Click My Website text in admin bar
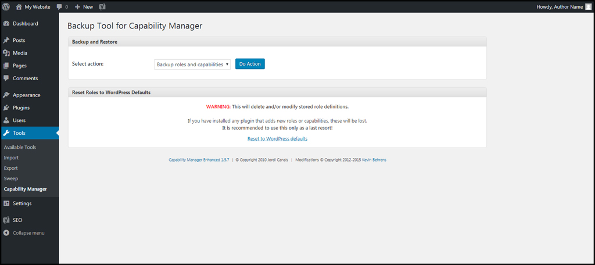 click(38, 7)
